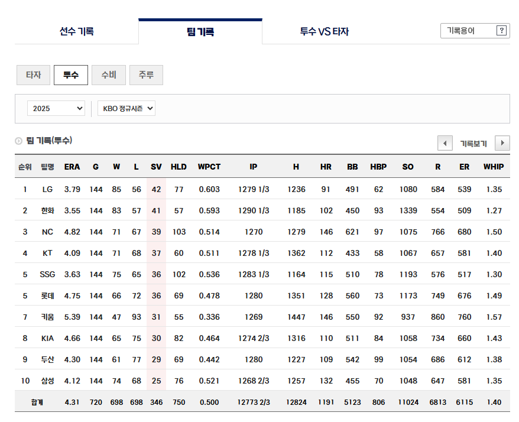Select the 주루 category tab
The width and height of the screenshot is (519, 422).
(x=146, y=75)
